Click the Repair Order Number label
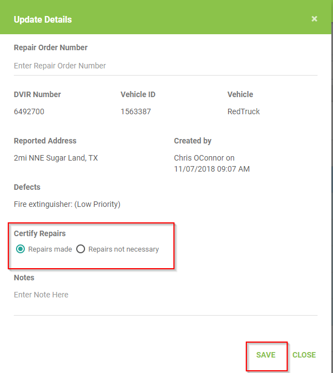This screenshot has height=373, width=333. coord(50,48)
